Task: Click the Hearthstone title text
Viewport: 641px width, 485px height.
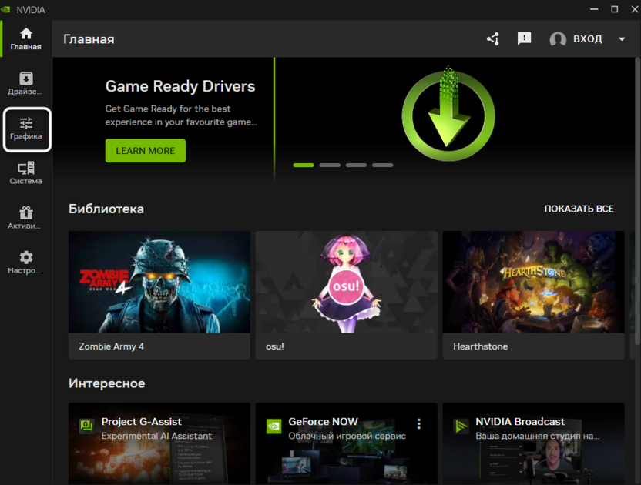Action: [x=480, y=346]
